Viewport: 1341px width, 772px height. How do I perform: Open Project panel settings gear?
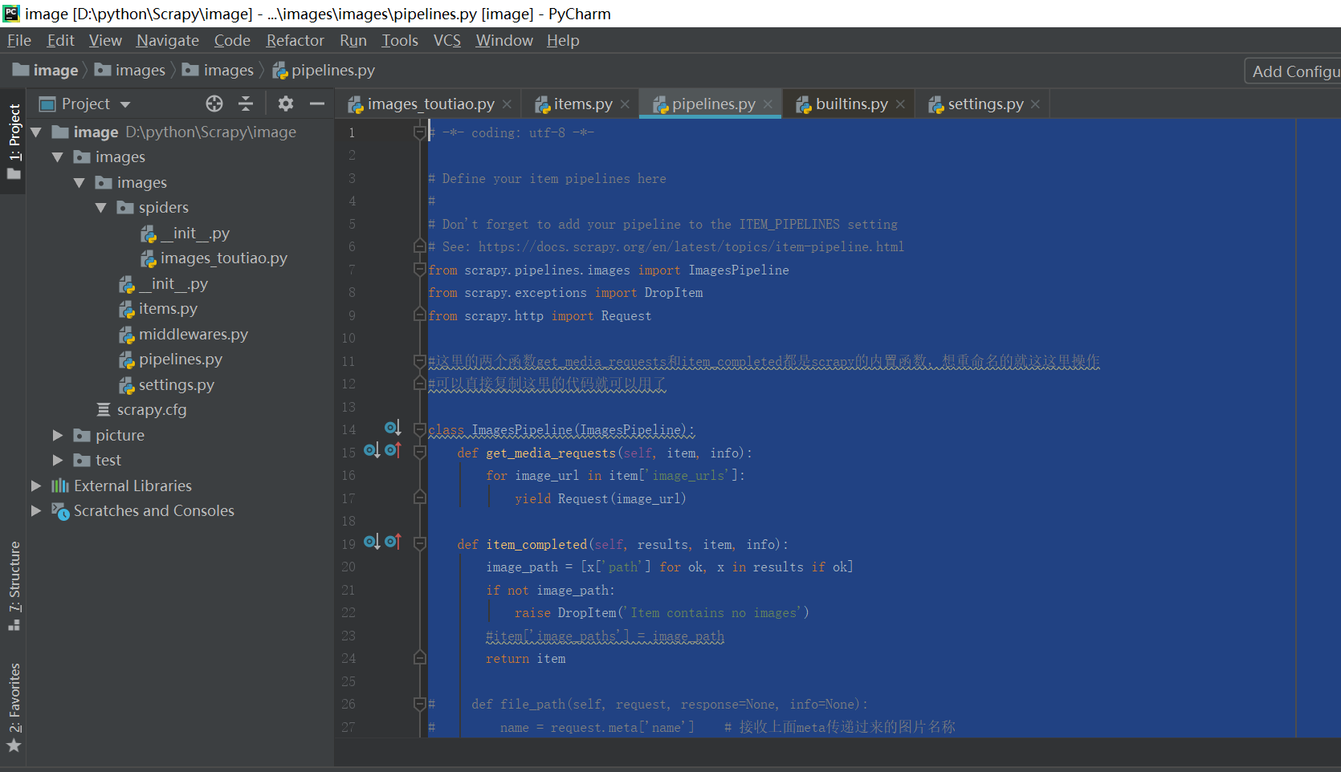click(x=285, y=104)
